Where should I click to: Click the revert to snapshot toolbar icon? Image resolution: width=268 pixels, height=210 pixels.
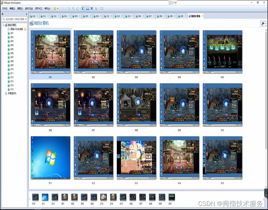click(x=73, y=8)
